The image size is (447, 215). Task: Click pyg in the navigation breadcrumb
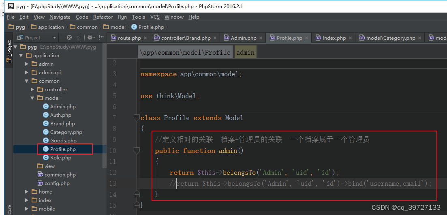(17, 27)
